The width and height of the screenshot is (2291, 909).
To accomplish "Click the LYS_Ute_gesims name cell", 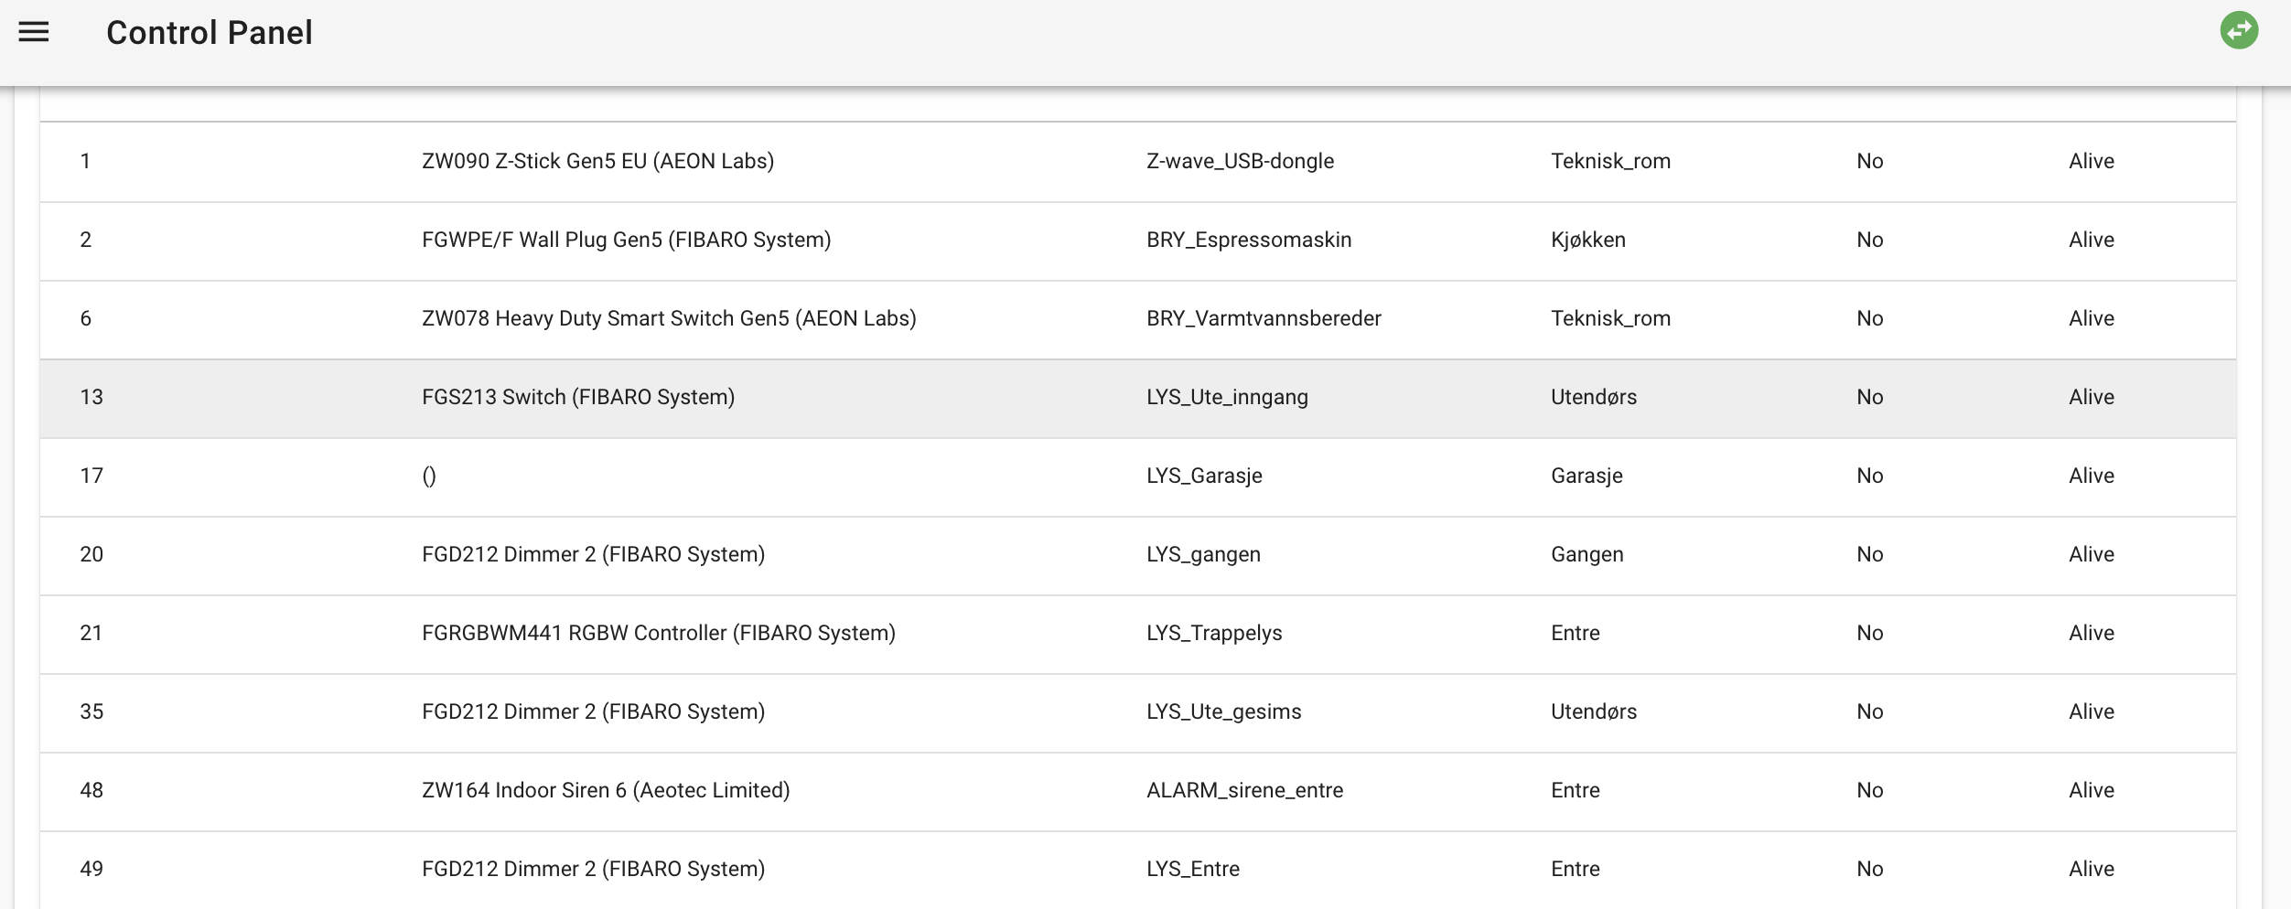I will (x=1223, y=712).
